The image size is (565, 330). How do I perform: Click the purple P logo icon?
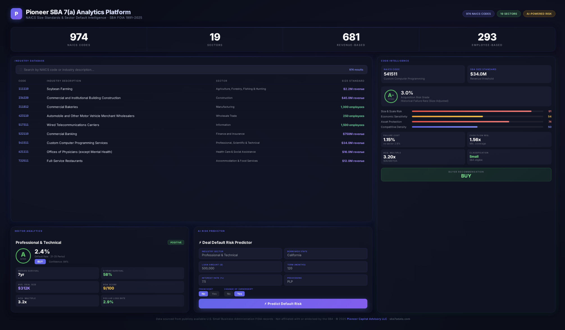[x=16, y=14]
